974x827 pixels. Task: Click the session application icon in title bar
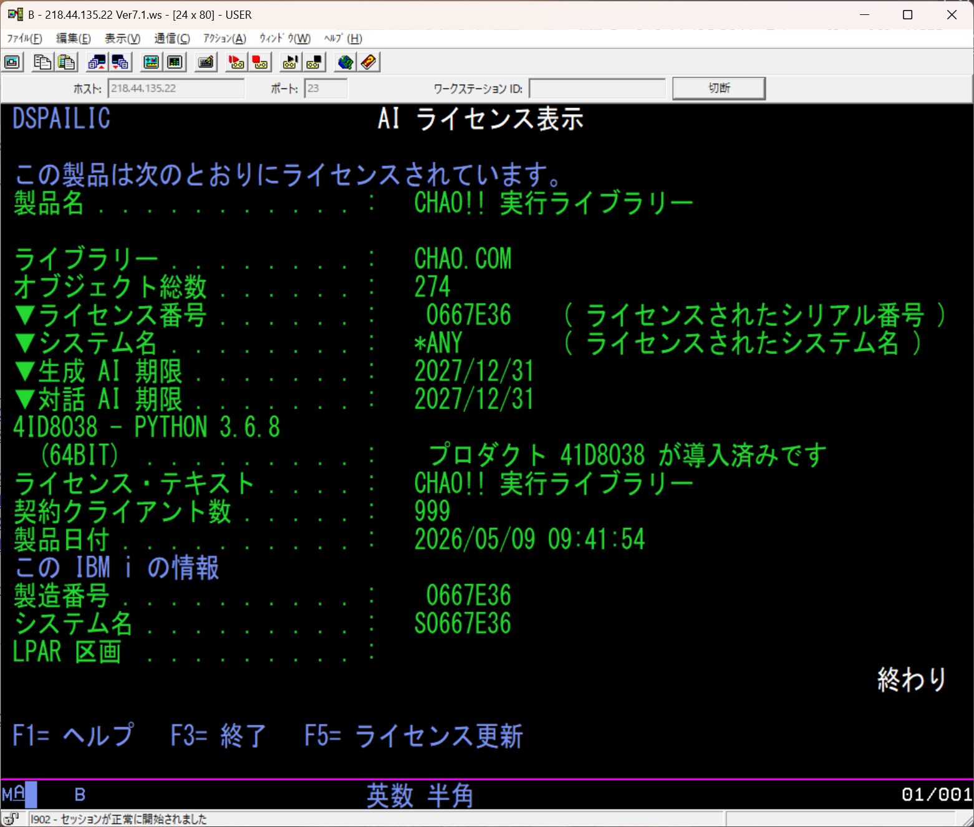coord(15,14)
